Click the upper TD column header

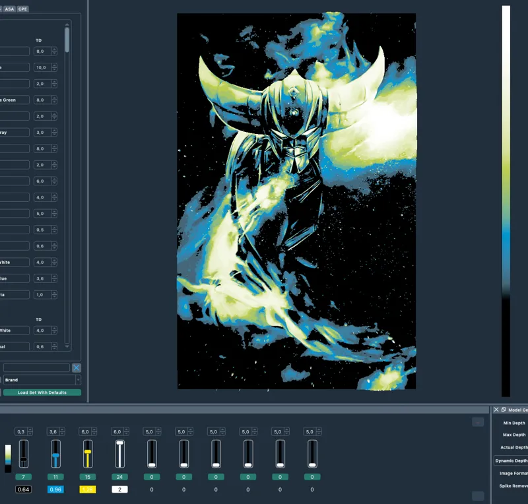(39, 40)
